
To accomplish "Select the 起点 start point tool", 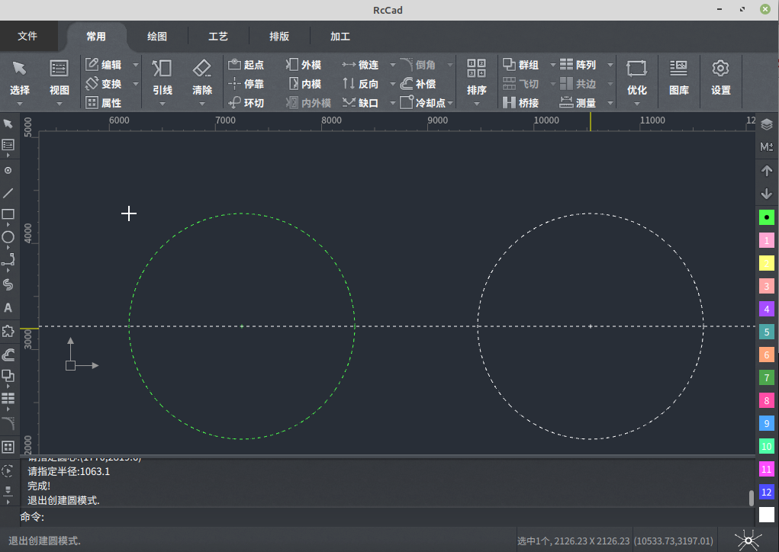I will 246,65.
